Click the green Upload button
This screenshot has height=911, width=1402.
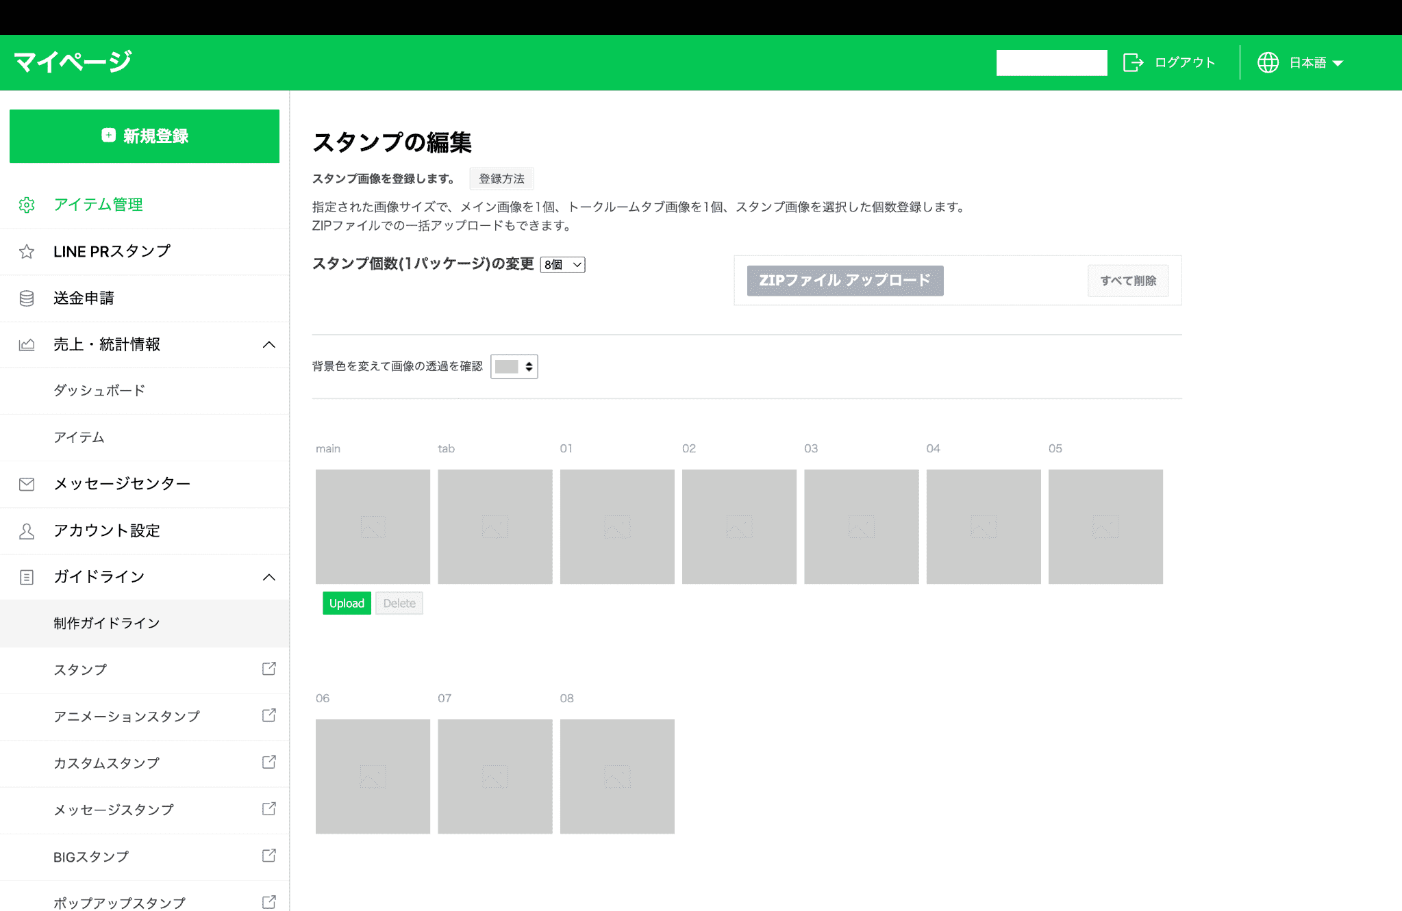tap(347, 603)
